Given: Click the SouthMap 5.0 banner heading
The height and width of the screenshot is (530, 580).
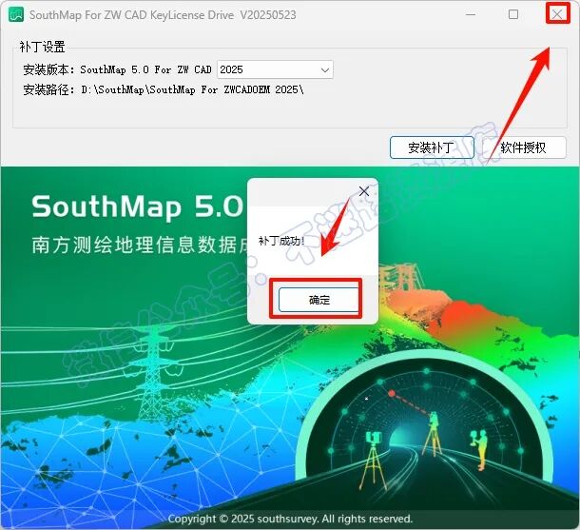Looking at the screenshot, I should point(138,207).
